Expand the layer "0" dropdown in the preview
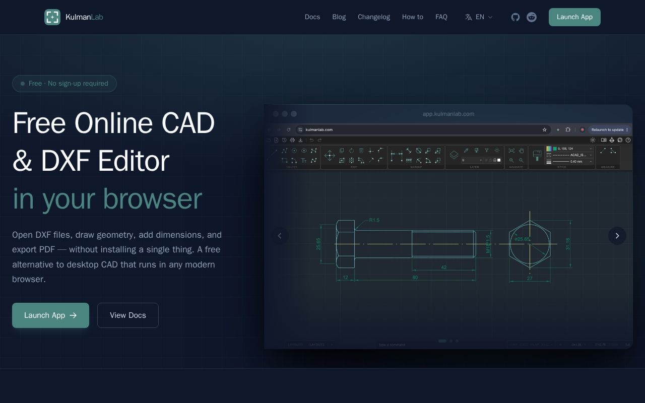 coord(472,160)
